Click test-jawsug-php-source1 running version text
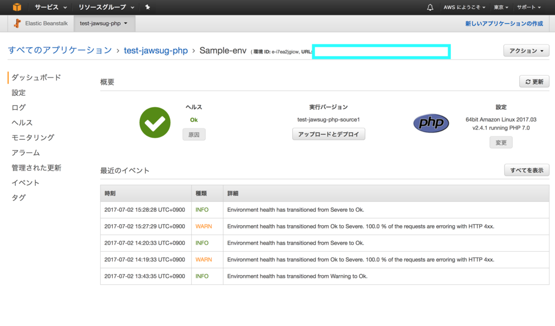The image size is (555, 326). [x=328, y=120]
